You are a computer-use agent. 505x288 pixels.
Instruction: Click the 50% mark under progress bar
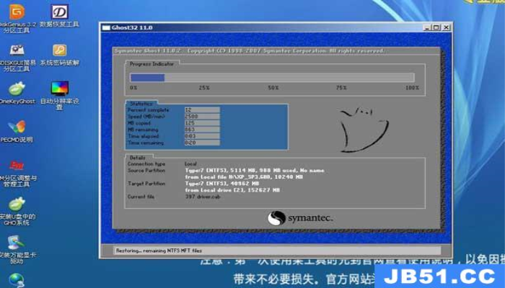[x=273, y=88]
